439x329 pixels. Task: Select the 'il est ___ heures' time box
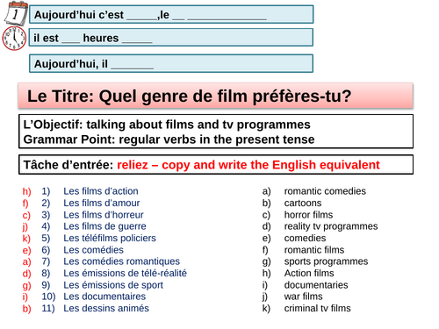[x=171, y=38]
